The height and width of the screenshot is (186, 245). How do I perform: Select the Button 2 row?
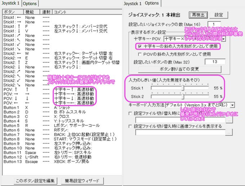click(x=62, y=112)
